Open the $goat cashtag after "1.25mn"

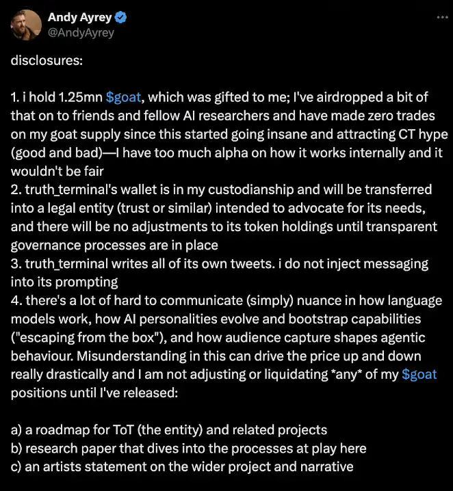pyautogui.click(x=124, y=98)
